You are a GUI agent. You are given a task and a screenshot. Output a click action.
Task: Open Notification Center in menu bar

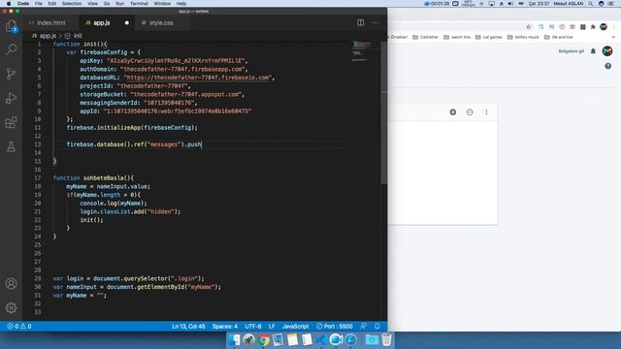(610, 4)
